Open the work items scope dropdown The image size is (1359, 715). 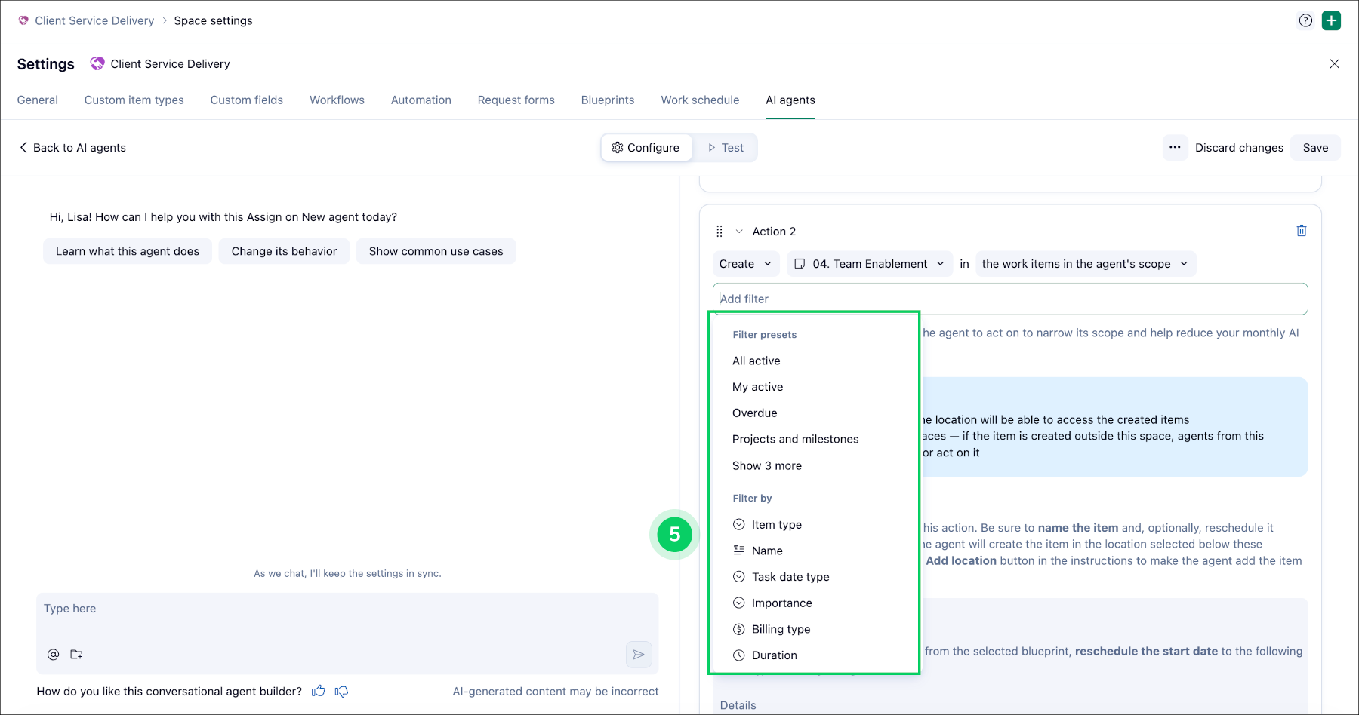click(1086, 264)
